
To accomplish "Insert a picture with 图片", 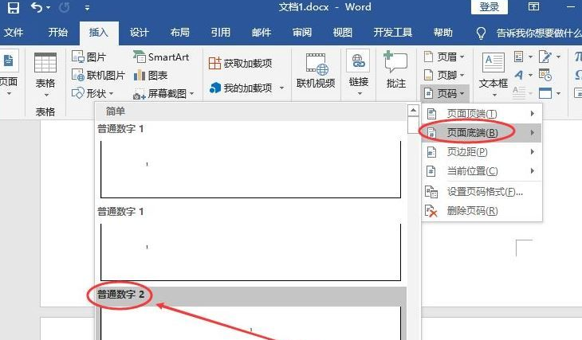I will coord(89,57).
